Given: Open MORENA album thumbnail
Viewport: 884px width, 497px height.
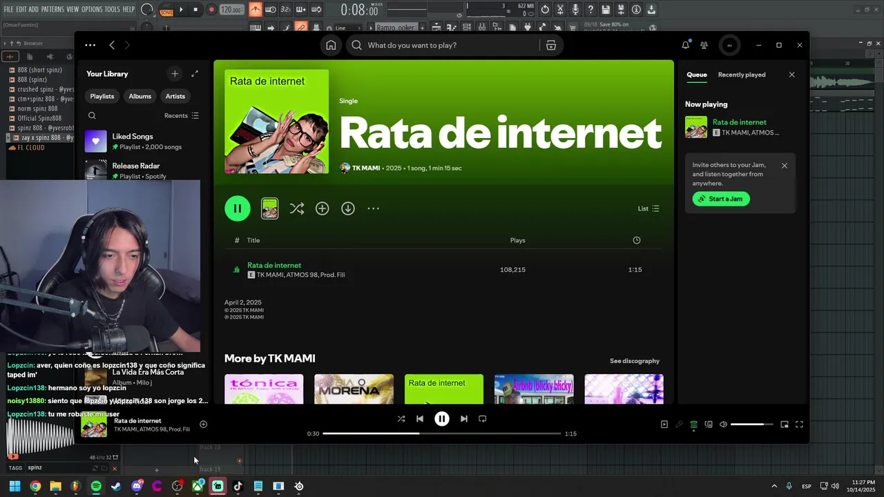Looking at the screenshot, I should 354,389.
